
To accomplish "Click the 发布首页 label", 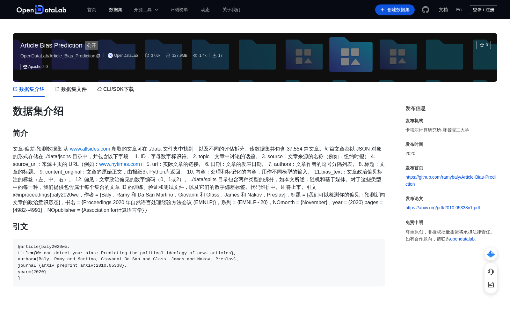I will (414, 168).
